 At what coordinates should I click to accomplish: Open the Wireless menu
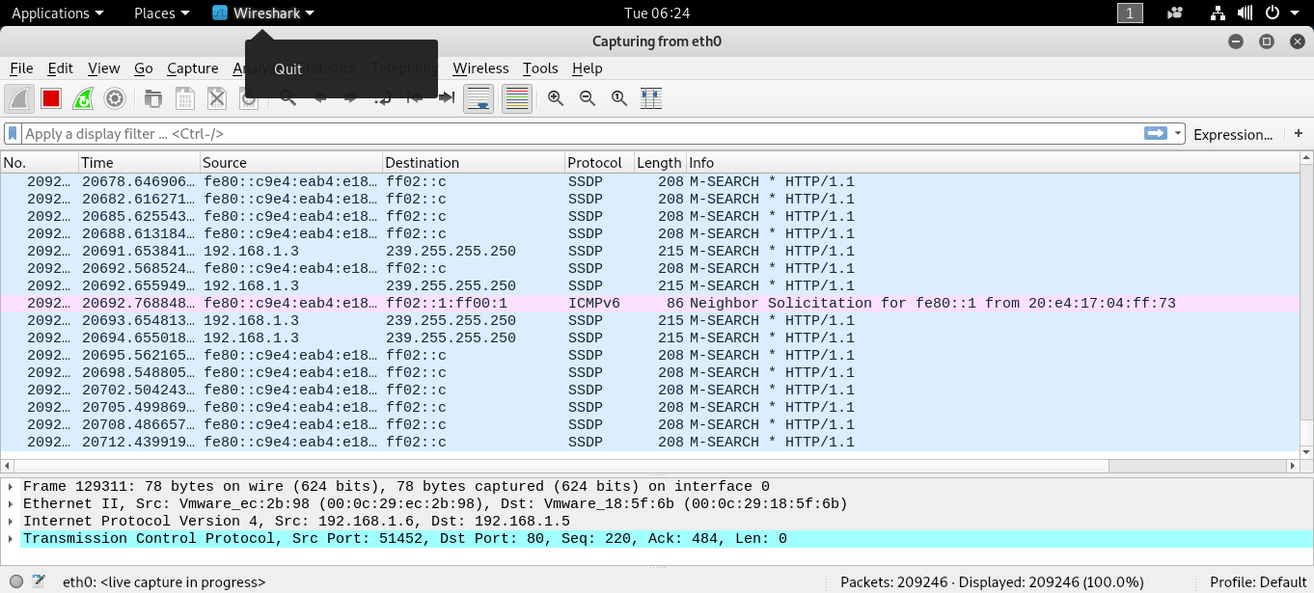tap(480, 68)
